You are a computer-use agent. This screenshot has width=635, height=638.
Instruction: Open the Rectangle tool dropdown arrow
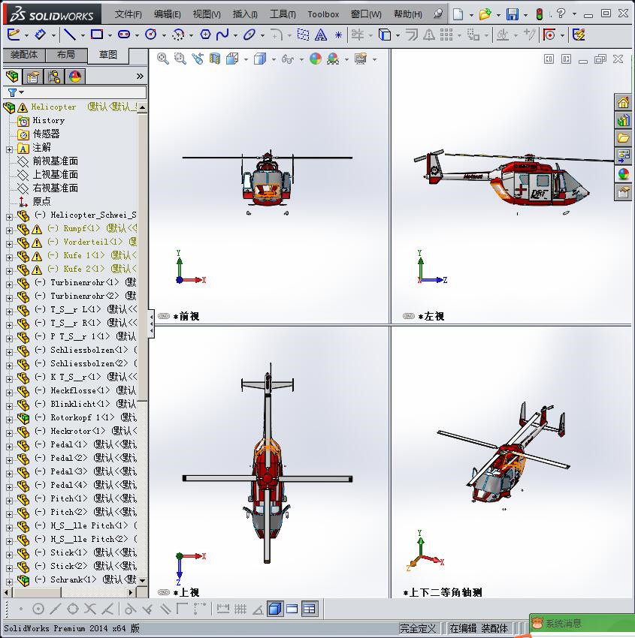110,36
